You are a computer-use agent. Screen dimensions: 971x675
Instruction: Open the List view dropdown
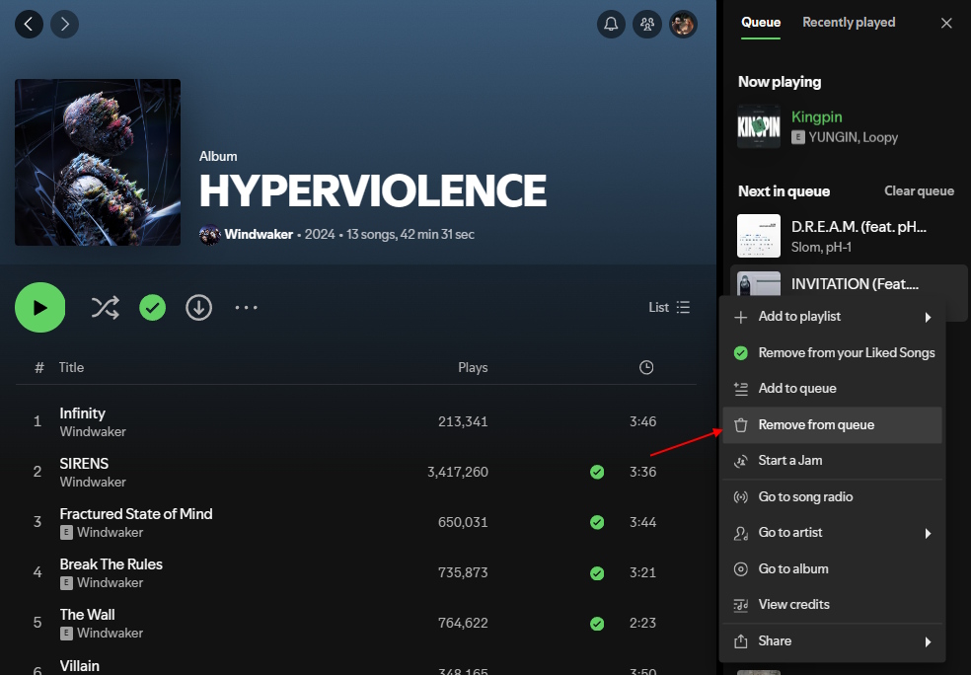(x=668, y=307)
